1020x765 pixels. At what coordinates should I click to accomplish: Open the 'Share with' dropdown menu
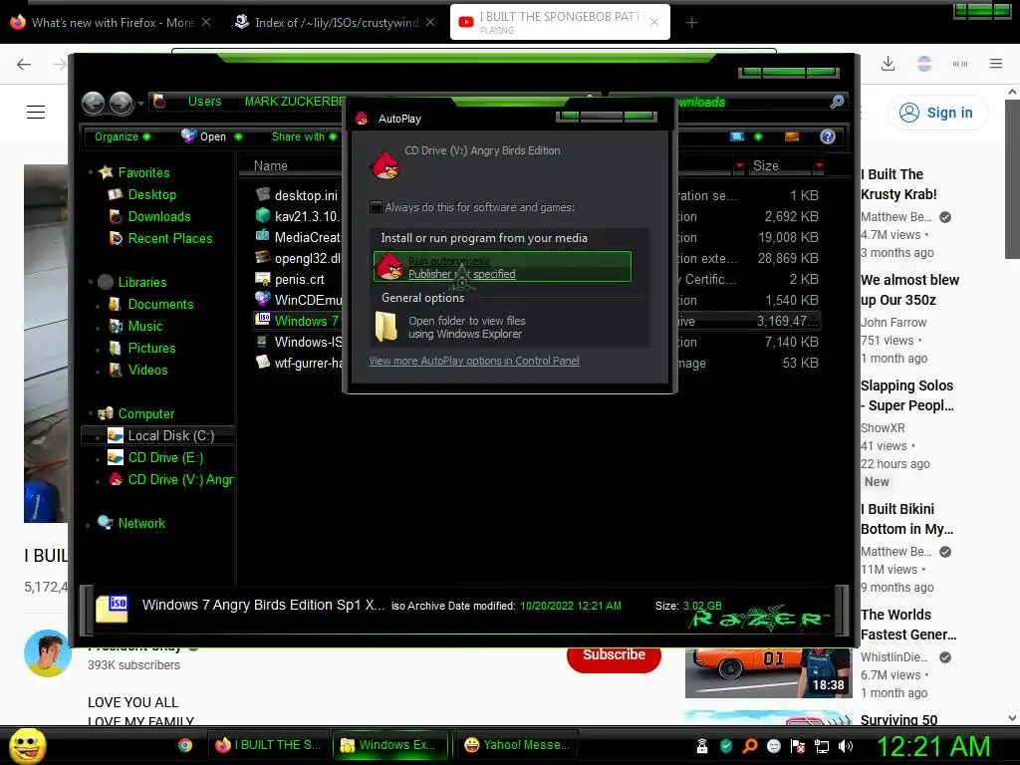pos(304,136)
